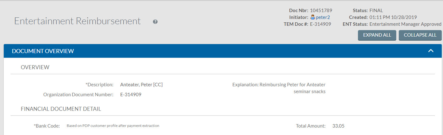Click the Bank Code PDP profile note
Viewport: 443px width, 135px height.
pyautogui.click(x=113, y=126)
